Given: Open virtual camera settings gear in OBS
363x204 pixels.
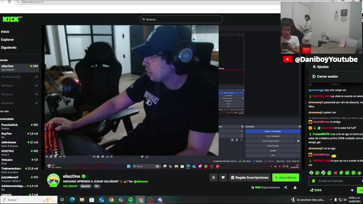Looking at the screenshot, I should (298, 141).
